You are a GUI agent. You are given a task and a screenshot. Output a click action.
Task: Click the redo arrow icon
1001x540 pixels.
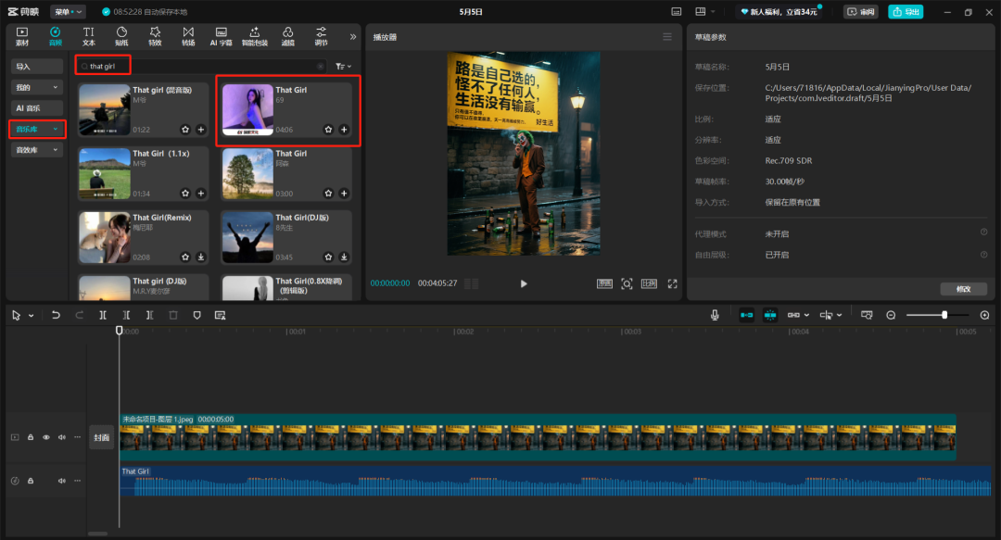pyautogui.click(x=79, y=315)
